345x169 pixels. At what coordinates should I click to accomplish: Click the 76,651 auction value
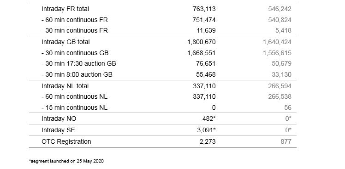click(206, 63)
